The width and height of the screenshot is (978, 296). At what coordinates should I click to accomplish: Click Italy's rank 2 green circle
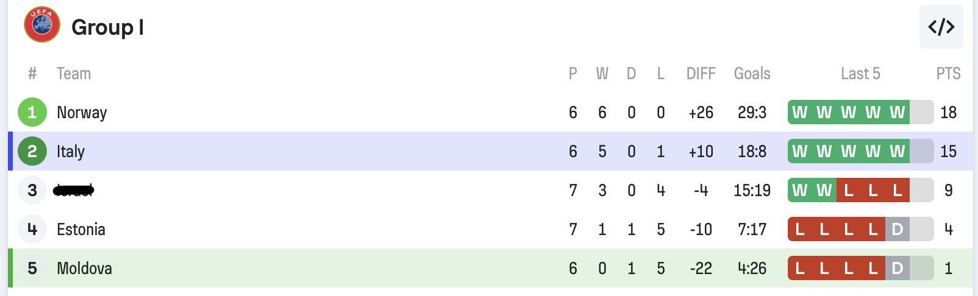32,151
